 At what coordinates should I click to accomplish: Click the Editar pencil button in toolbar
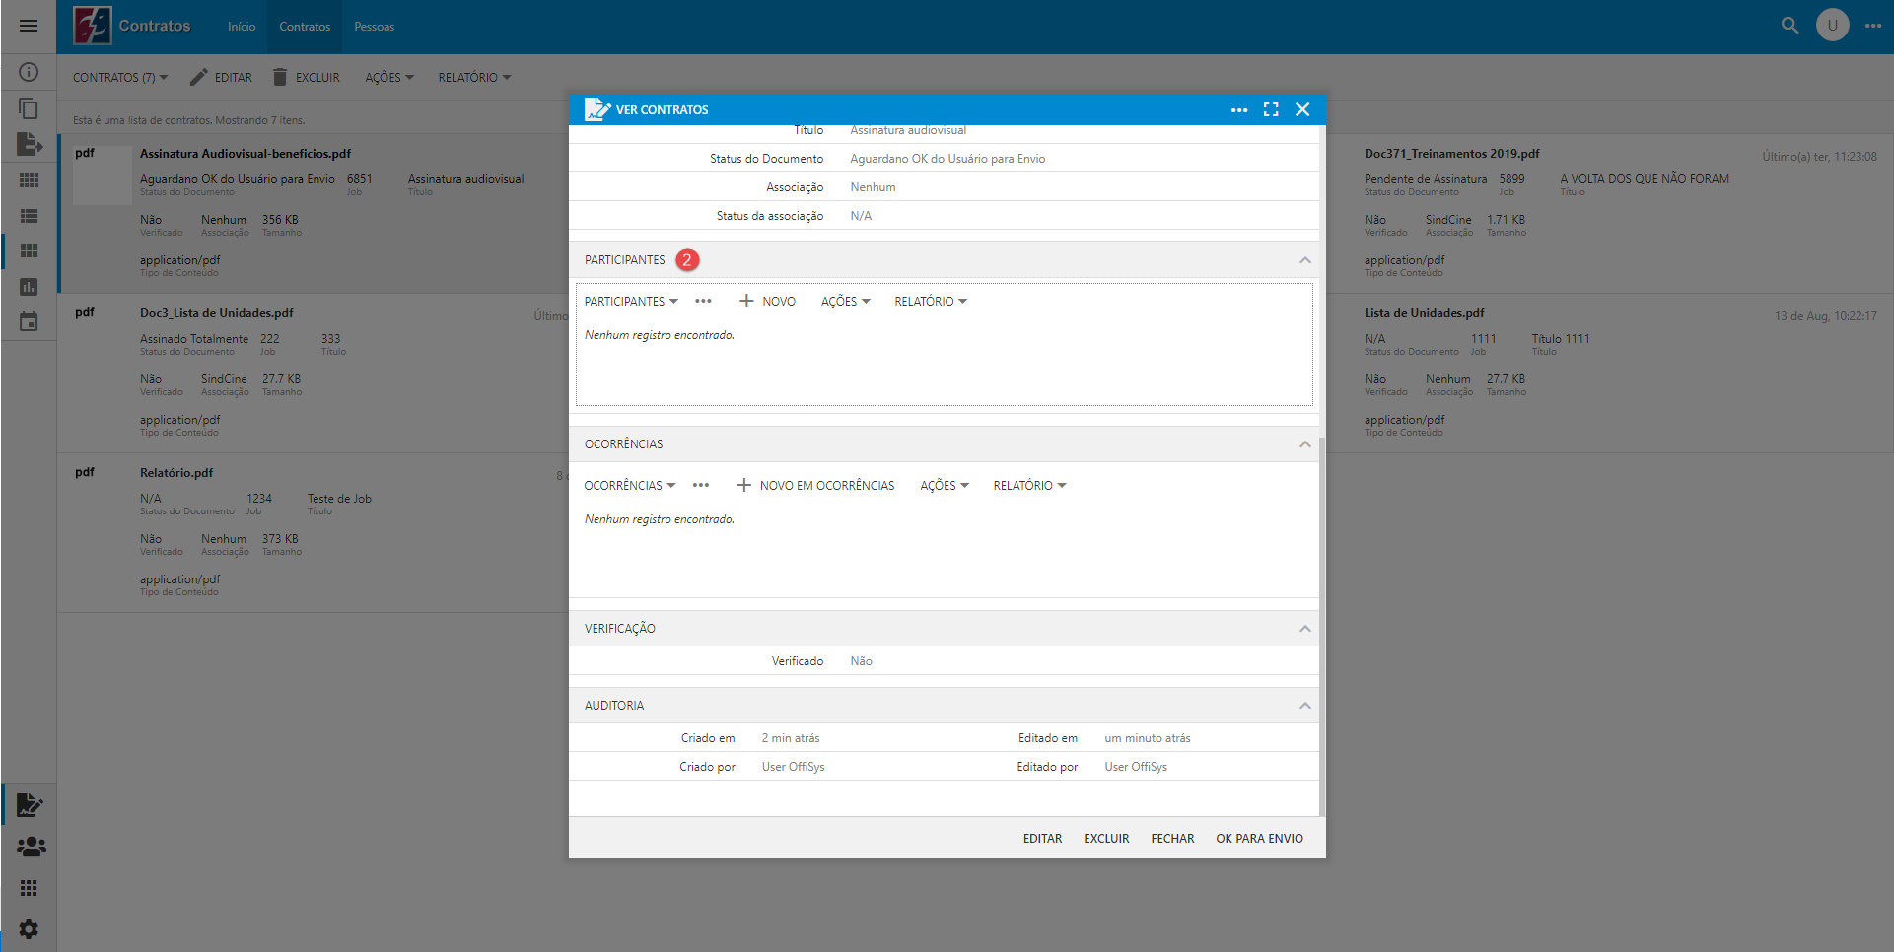pyautogui.click(x=221, y=77)
